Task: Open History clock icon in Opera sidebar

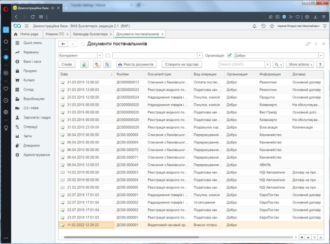Action: pos(6,100)
